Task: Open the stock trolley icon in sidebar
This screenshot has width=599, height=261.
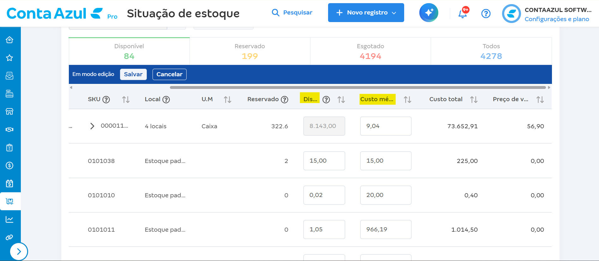Action: 9,201
